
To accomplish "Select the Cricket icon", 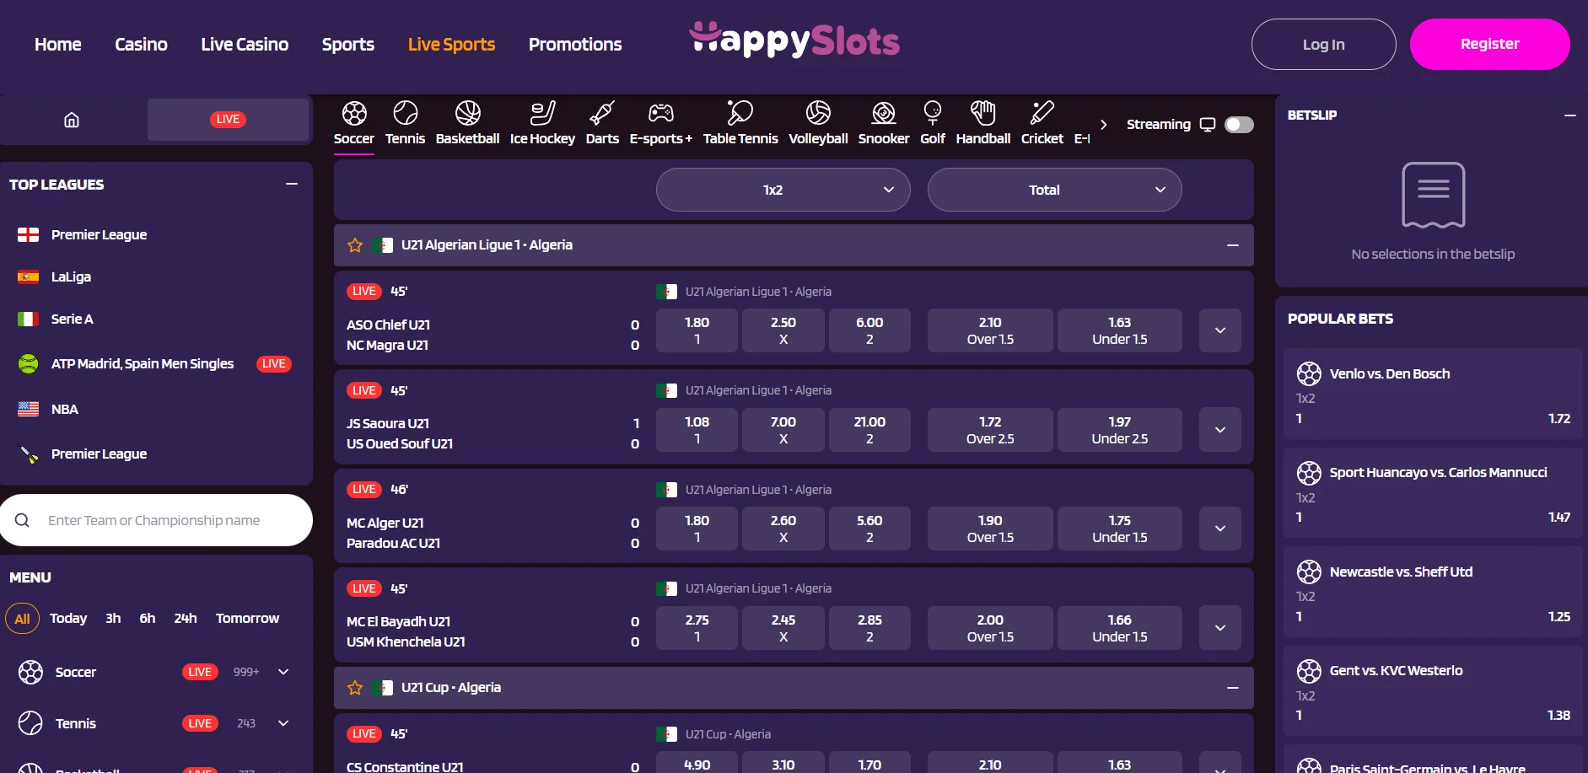I will 1042,113.
